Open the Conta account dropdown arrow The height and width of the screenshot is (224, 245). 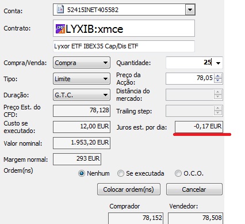(x=190, y=10)
